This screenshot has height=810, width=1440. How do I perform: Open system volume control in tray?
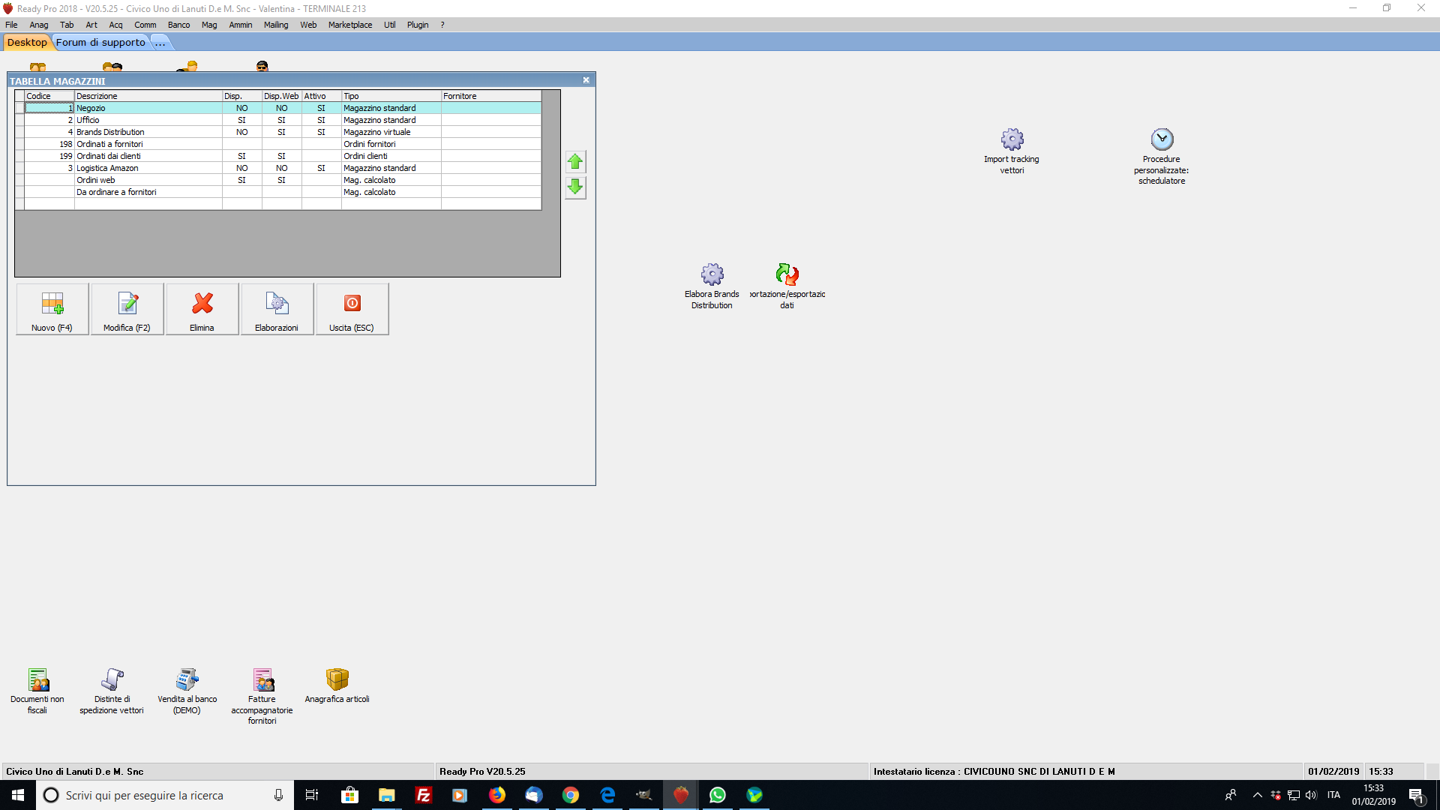1311,795
